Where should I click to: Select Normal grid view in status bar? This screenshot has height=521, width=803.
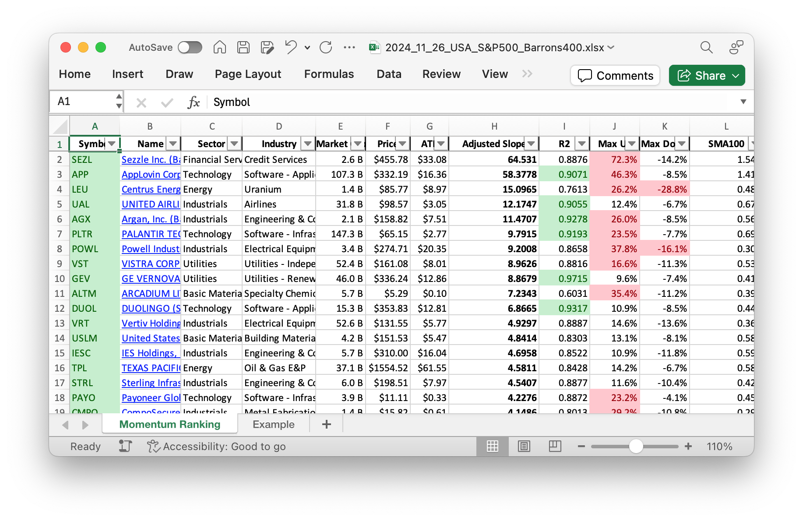493,446
